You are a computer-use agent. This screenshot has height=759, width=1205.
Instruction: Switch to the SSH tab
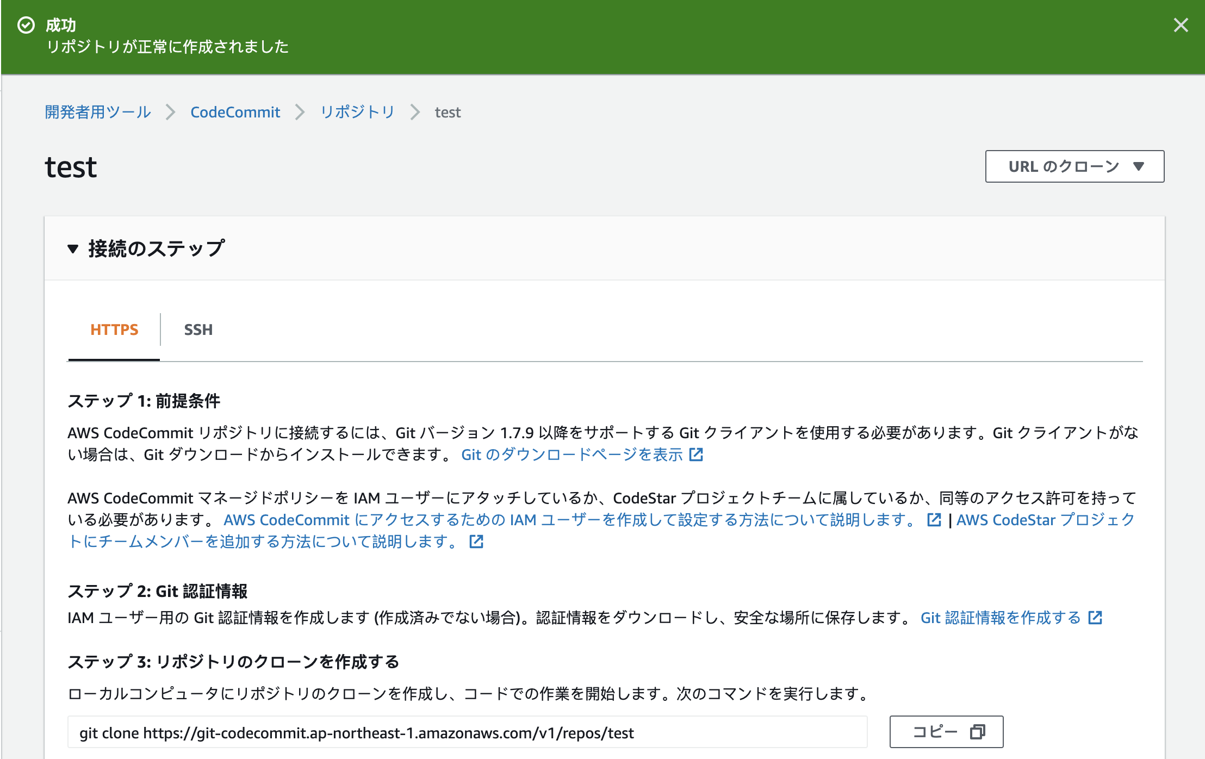pos(198,329)
